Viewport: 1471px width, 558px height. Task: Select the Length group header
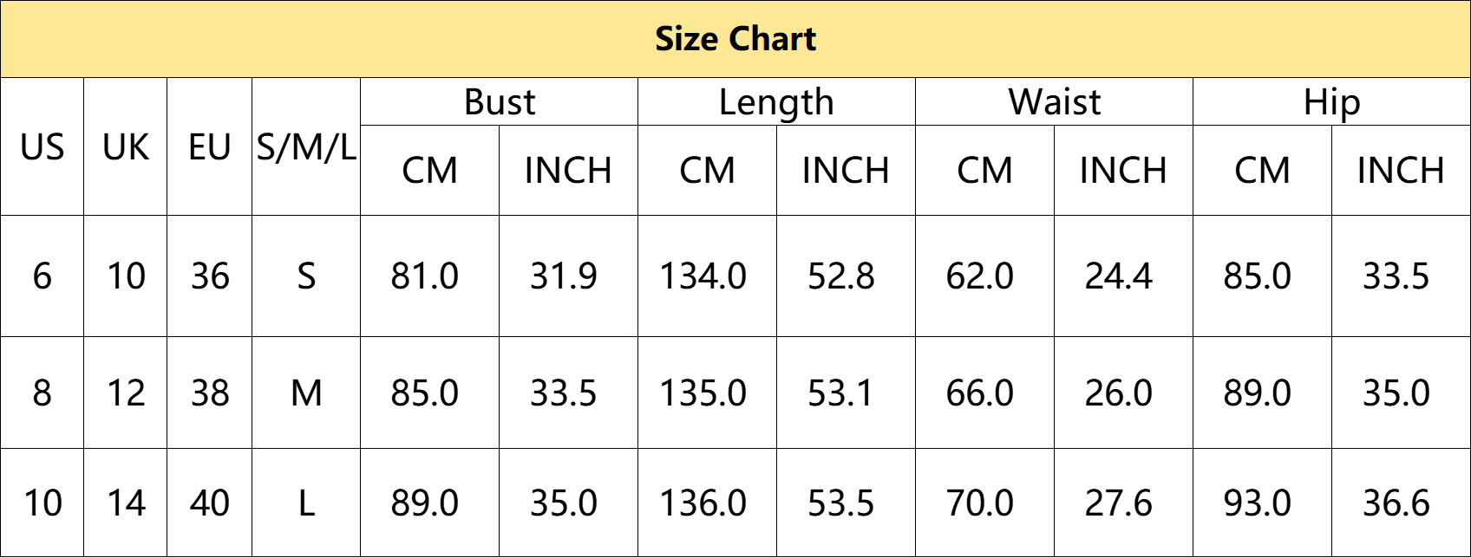coord(776,102)
